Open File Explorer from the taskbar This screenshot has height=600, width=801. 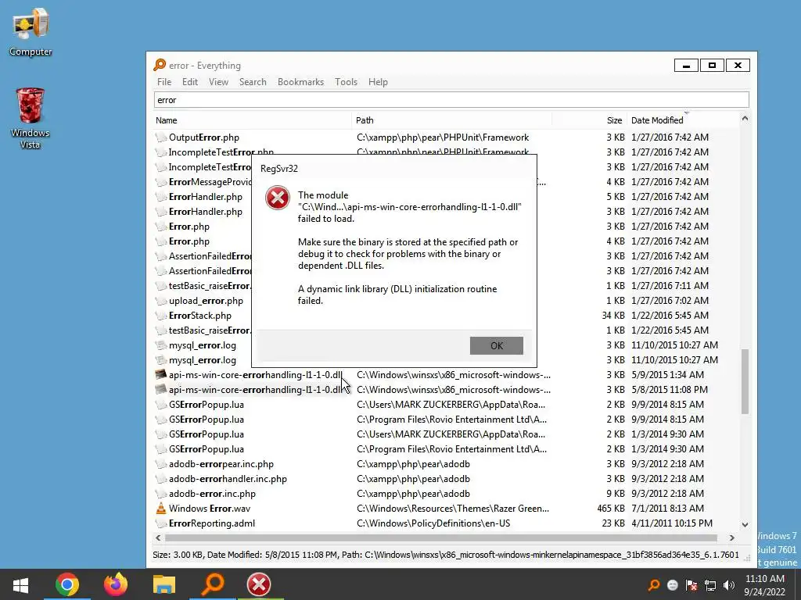click(163, 584)
